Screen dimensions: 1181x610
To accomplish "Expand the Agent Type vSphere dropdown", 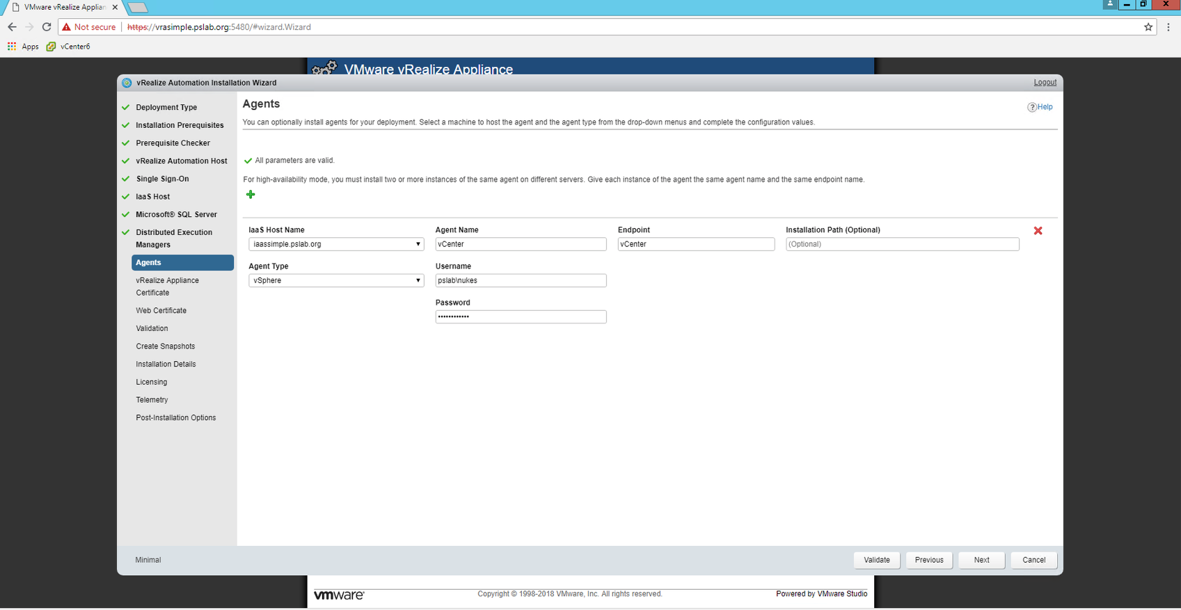I will tap(336, 280).
